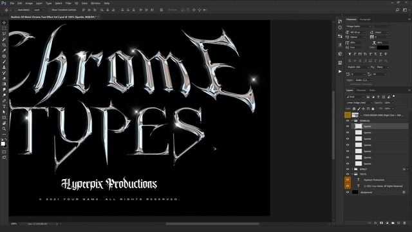Open the blend mode Linear Dodge dropdown
The height and width of the screenshot is (232, 412).
[359, 103]
